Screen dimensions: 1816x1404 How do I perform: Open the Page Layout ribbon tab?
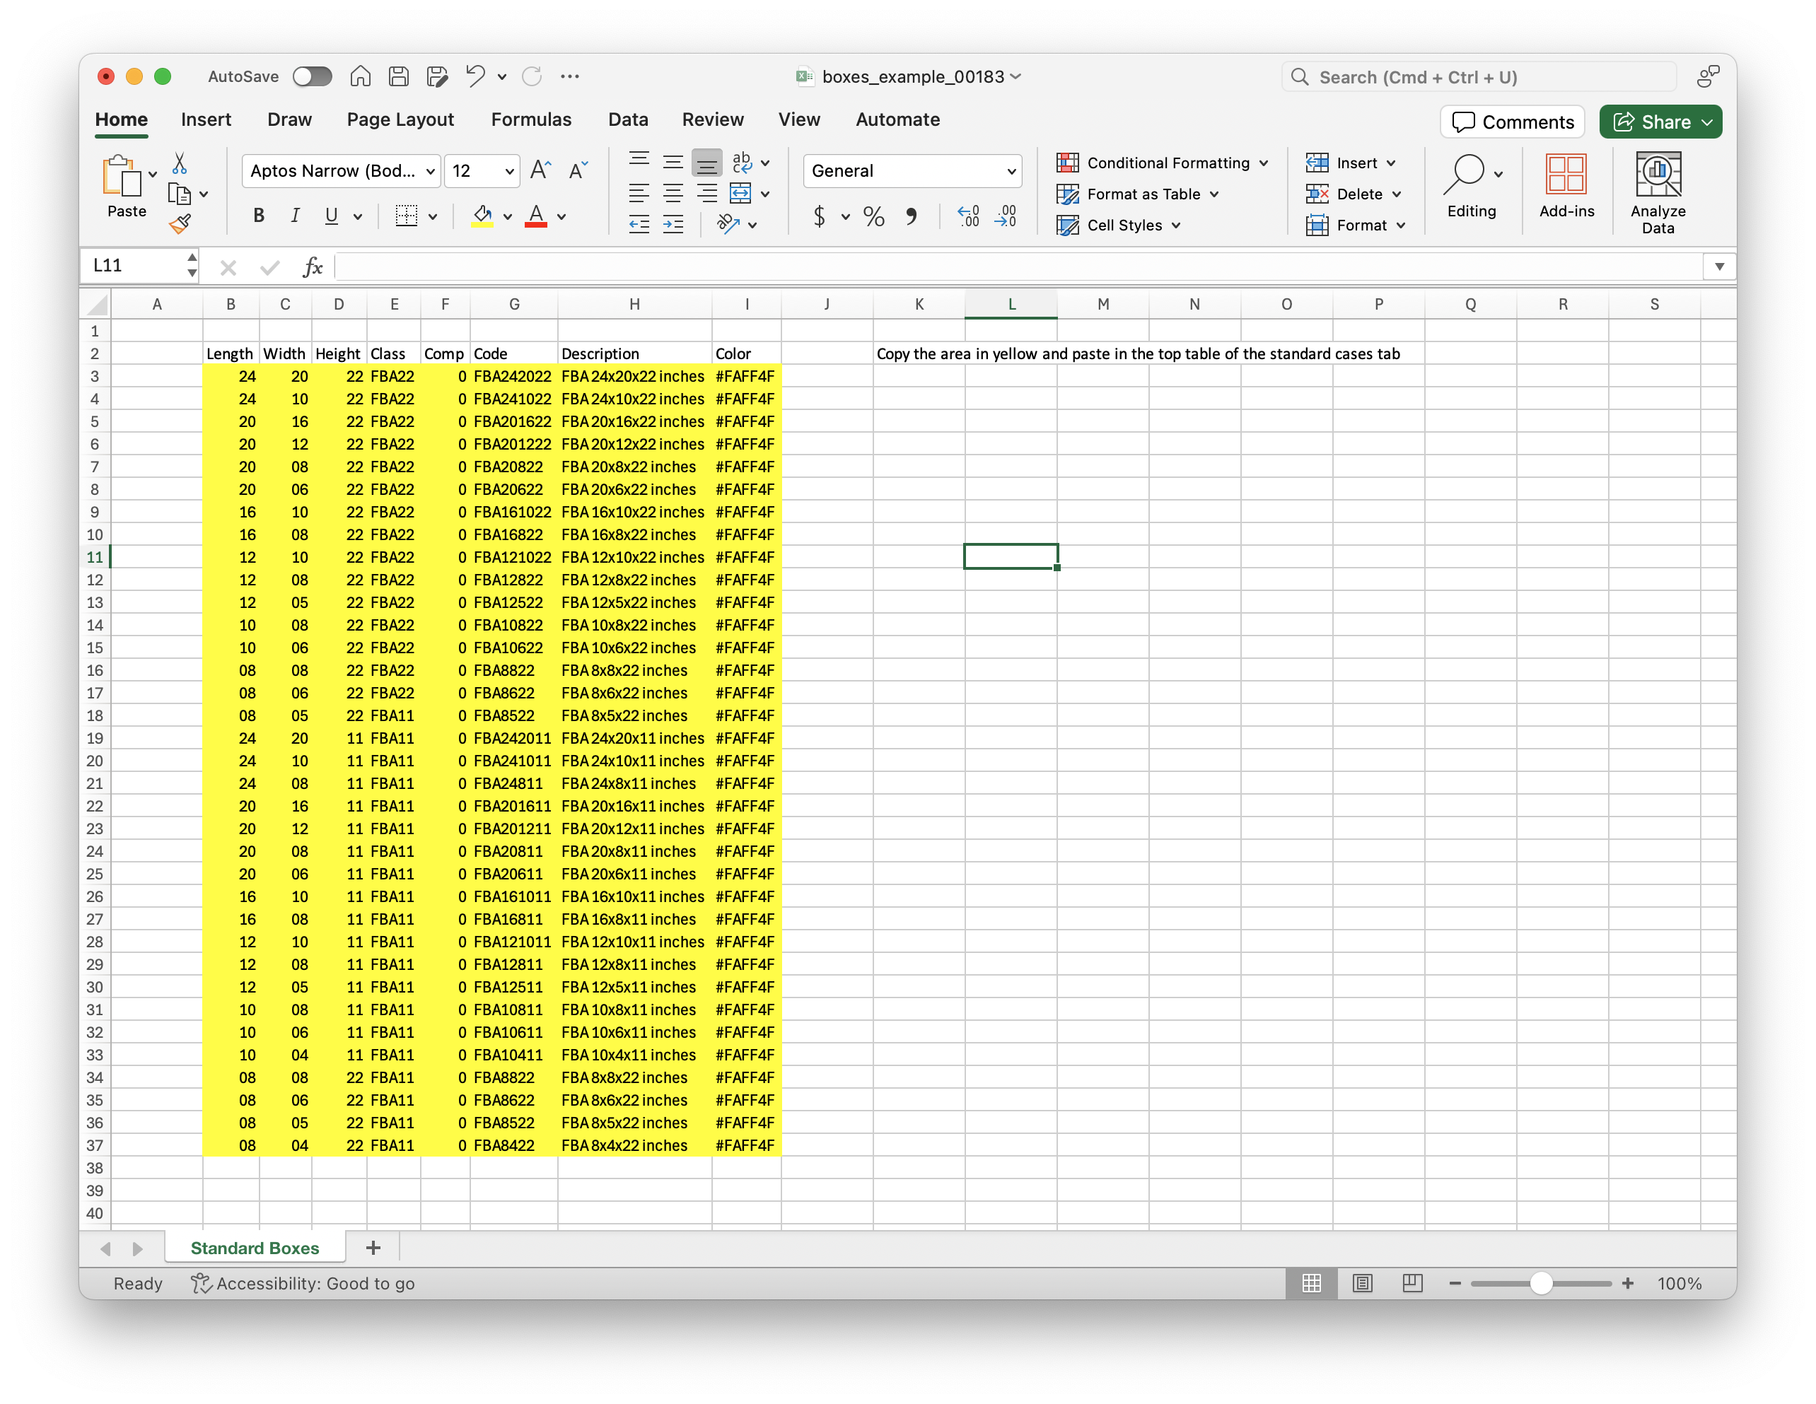[x=400, y=119]
